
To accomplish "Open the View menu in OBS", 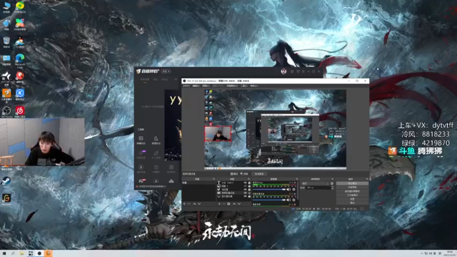I will [x=206, y=86].
